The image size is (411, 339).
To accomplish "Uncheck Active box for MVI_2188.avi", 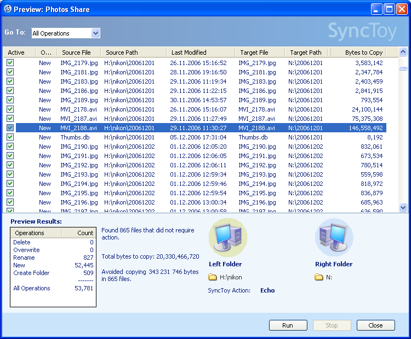I will (10, 128).
